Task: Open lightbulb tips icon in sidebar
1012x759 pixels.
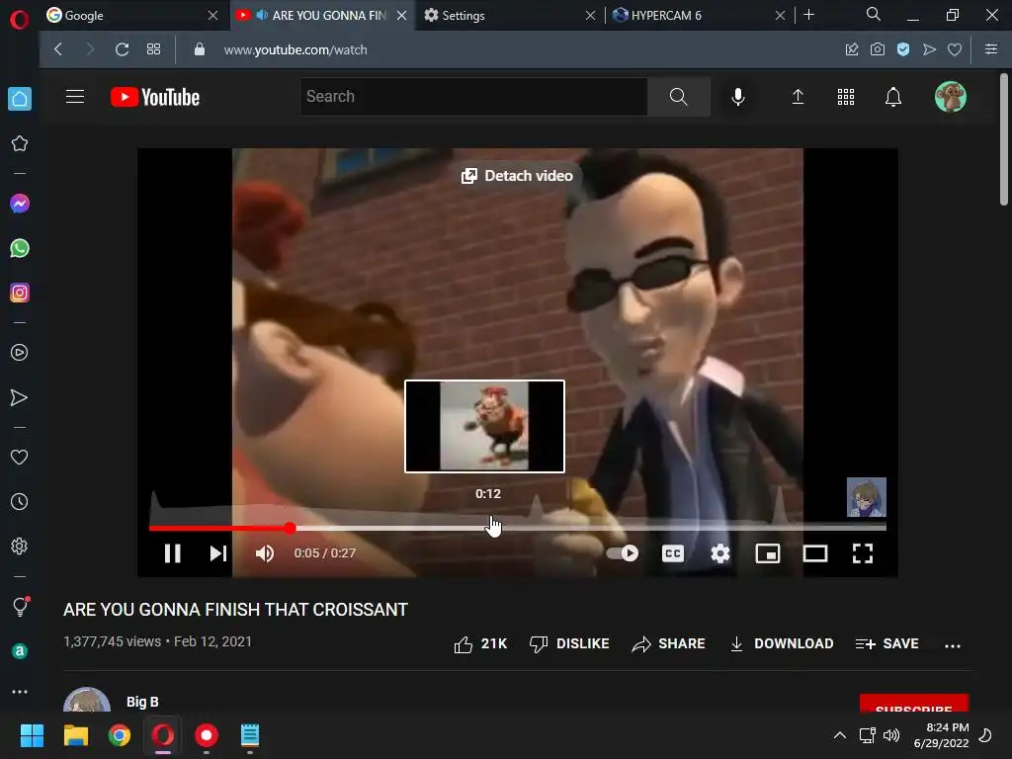Action: (20, 607)
